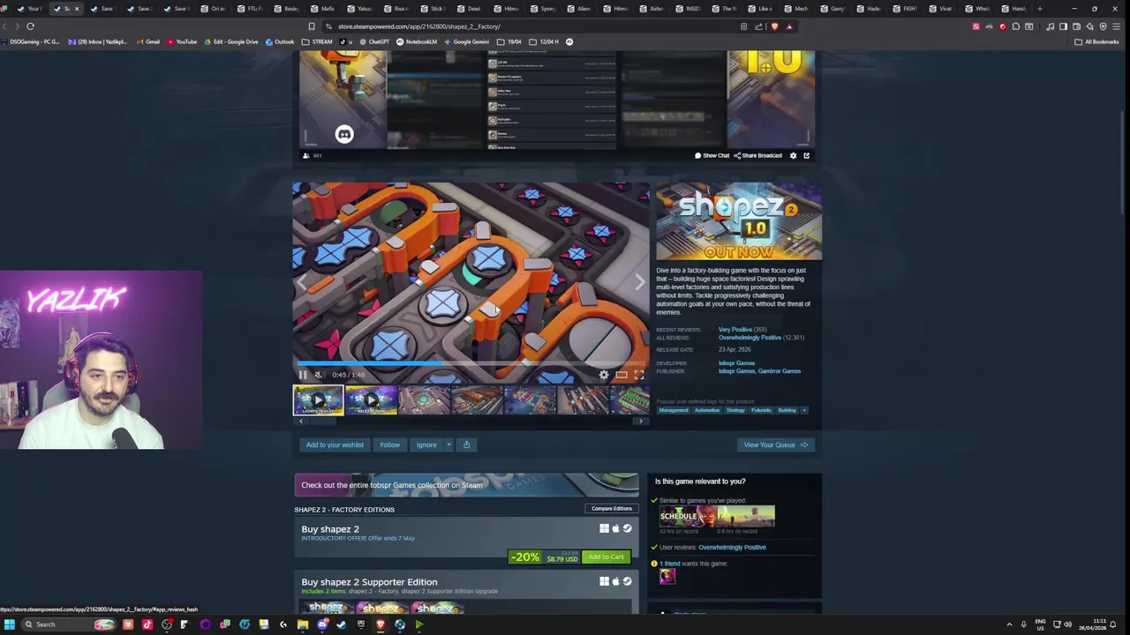The image size is (1130, 635).
Task: Follow the shapez 2 game
Action: coord(389,444)
